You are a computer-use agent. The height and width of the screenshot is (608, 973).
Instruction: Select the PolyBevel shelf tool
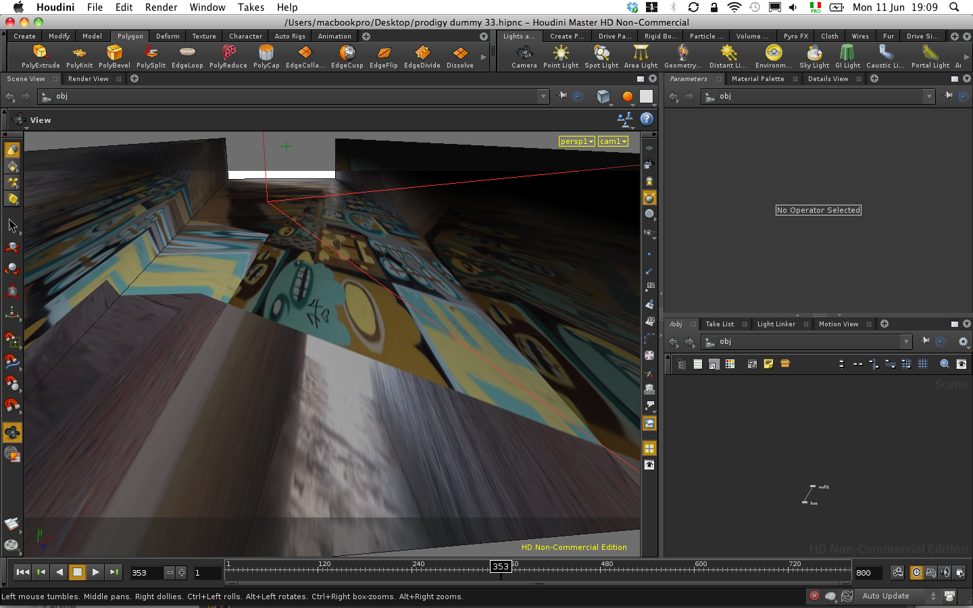(x=114, y=57)
